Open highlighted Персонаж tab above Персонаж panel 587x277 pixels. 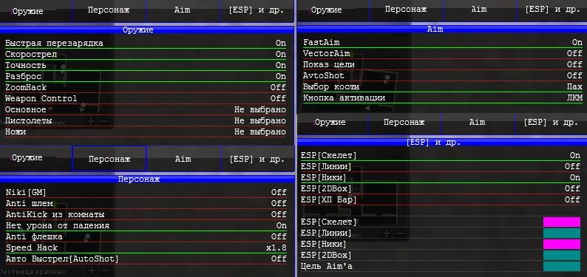(109, 159)
